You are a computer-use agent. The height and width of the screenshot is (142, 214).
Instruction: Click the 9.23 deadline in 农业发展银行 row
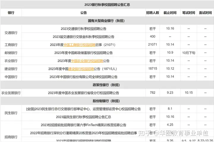pos(170,93)
